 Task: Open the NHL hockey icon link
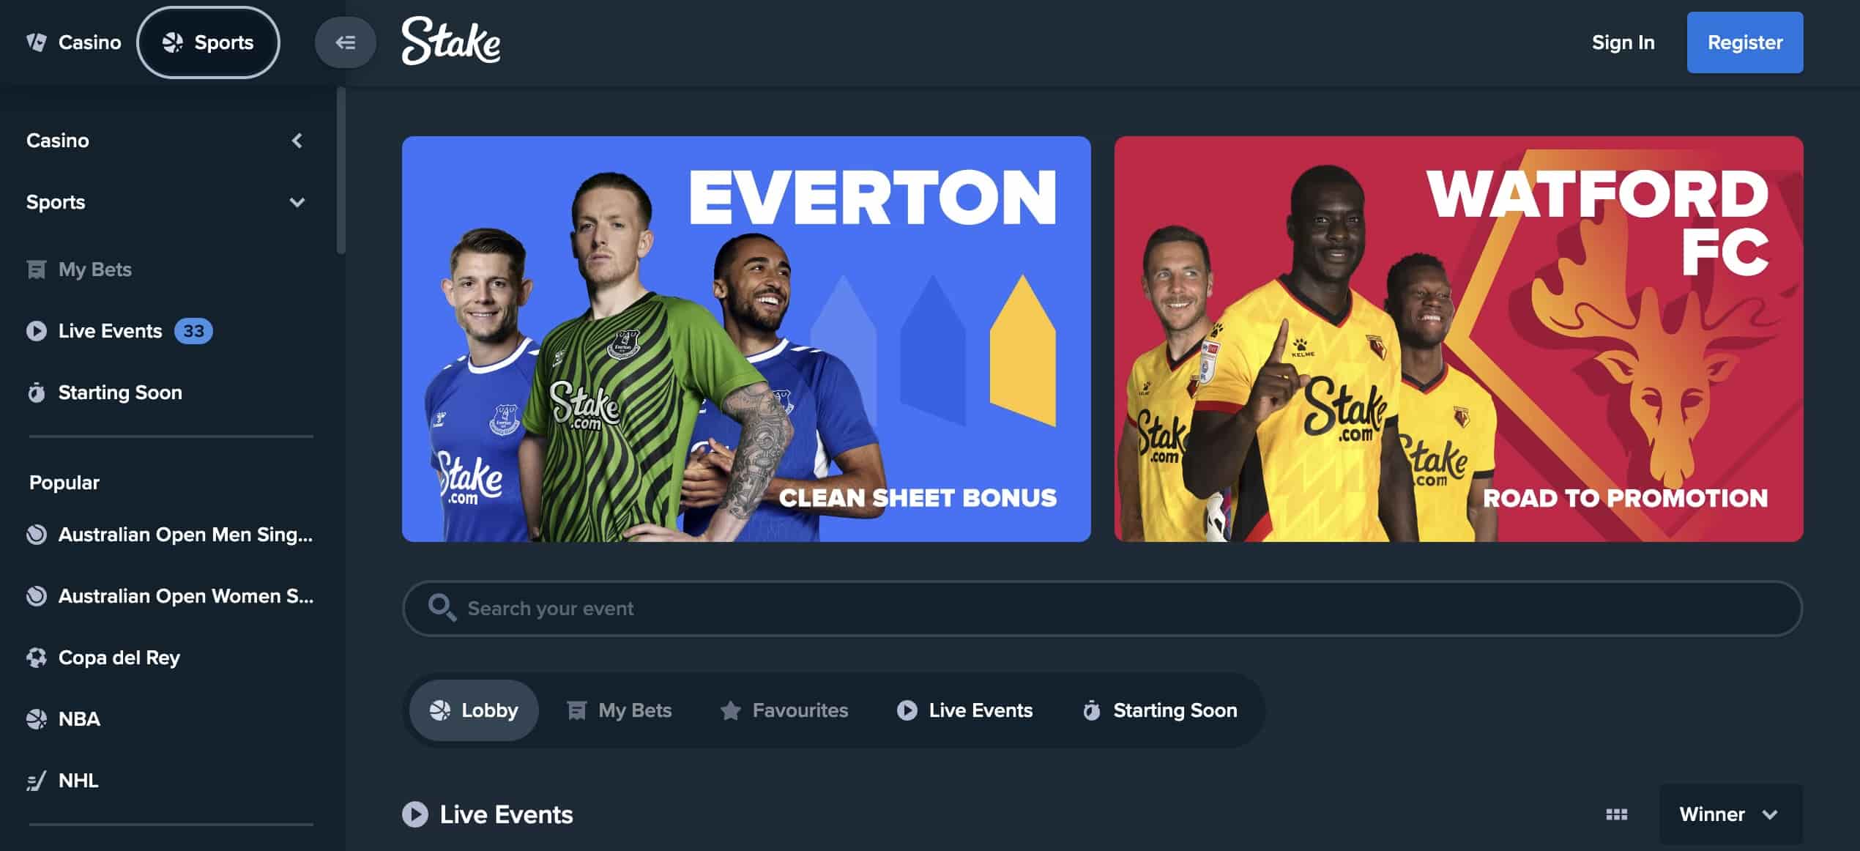tap(36, 781)
